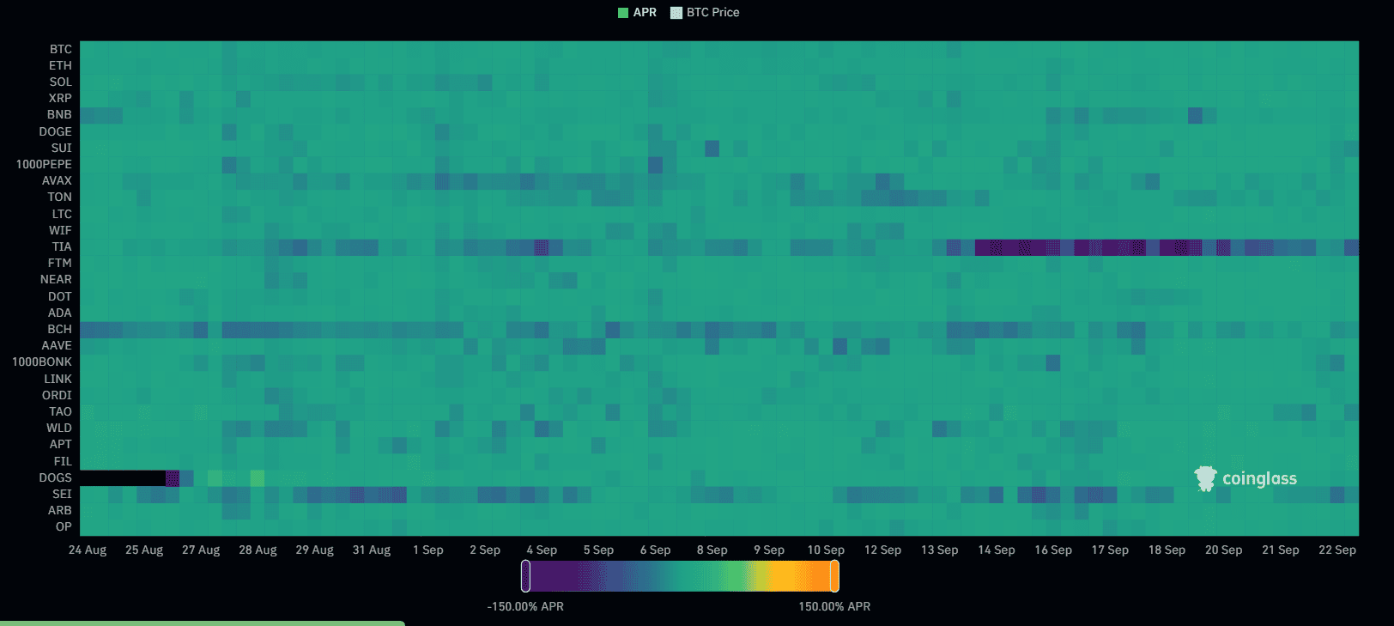Click the ETH row label
Image resolution: width=1394 pixels, height=626 pixels.
(60, 65)
